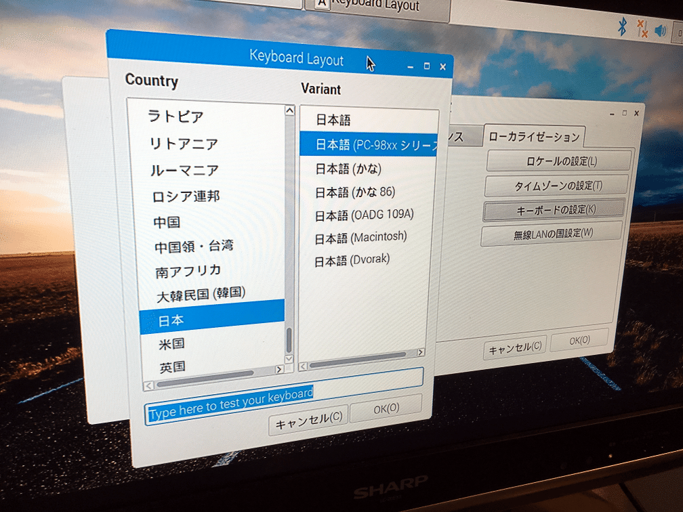
Task: Click Country list scroll-up arrow
Action: 290,110
